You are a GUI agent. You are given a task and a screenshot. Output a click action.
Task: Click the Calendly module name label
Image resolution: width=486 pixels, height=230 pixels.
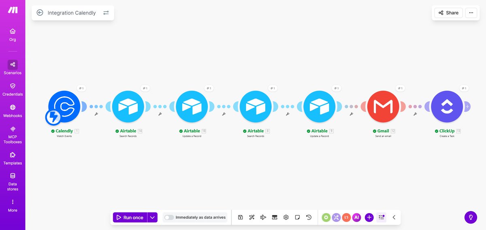(x=64, y=131)
